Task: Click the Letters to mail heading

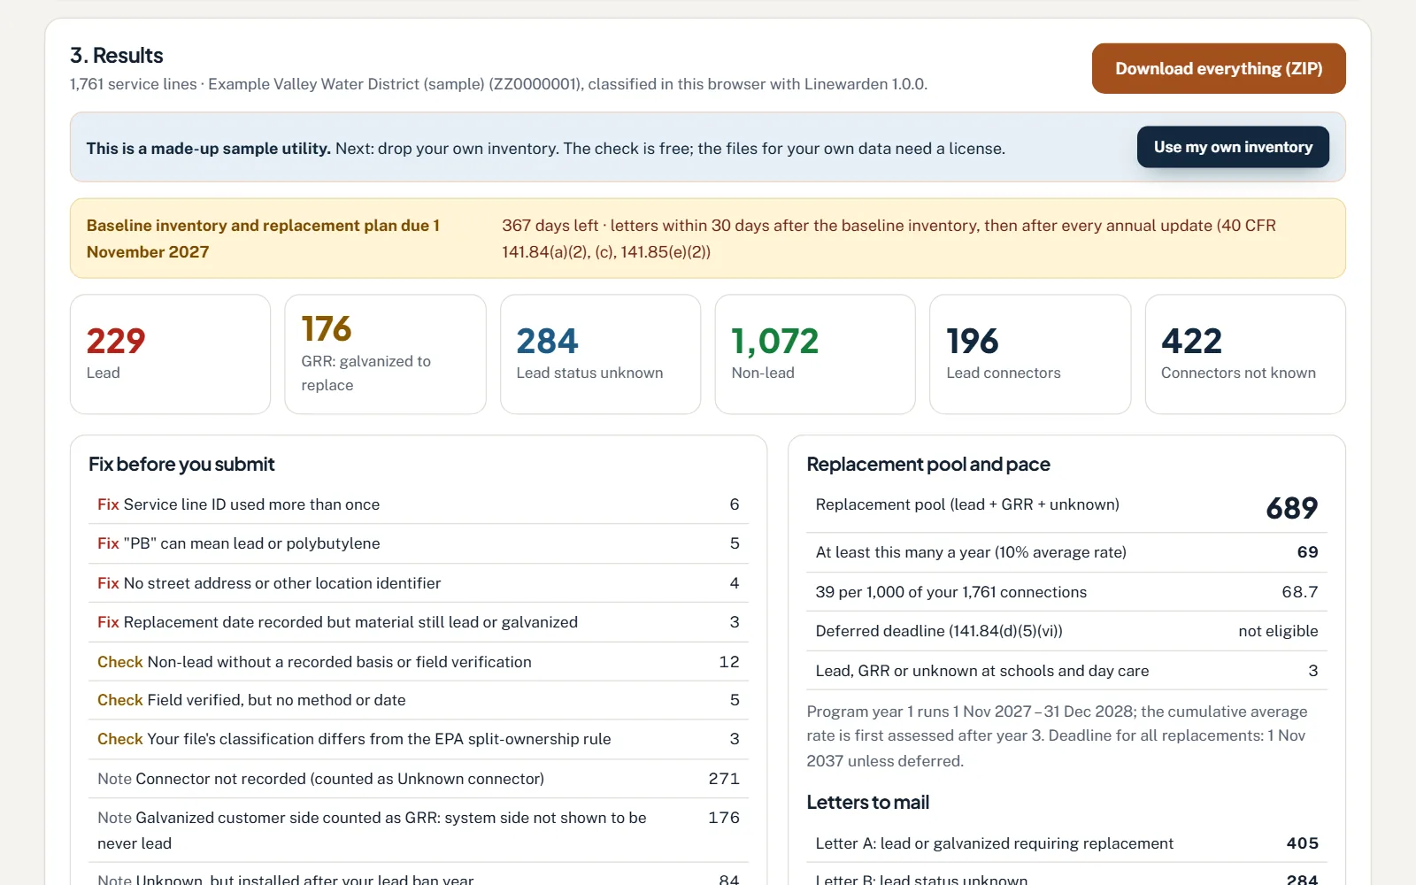Action: click(x=868, y=803)
